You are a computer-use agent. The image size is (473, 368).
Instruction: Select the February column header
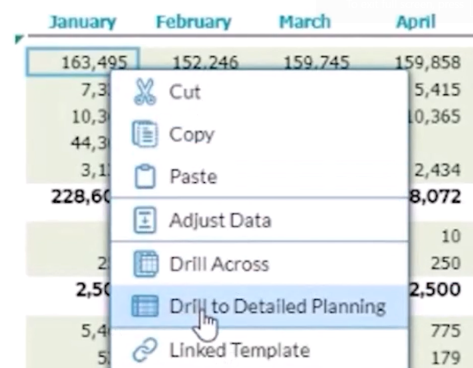click(x=194, y=21)
